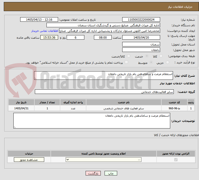This screenshot has width=199, height=180.
Task: Click the بازگشت back button
Action: 93,173
